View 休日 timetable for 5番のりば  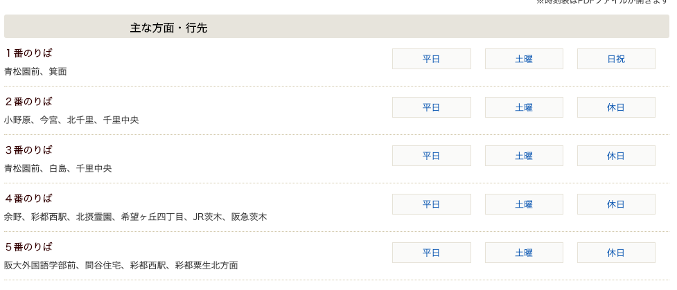616,253
